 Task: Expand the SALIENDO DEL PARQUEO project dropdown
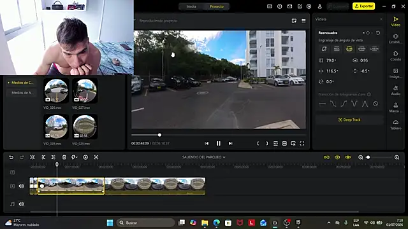(x=203, y=157)
